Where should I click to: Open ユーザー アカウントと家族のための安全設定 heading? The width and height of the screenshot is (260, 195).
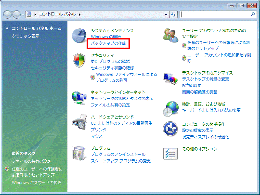(x=214, y=33)
